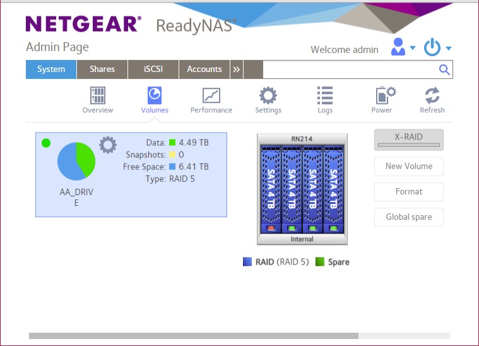Image resolution: width=479 pixels, height=346 pixels.
Task: Open AA_DRIVE volume gear settings
Action: click(x=108, y=145)
